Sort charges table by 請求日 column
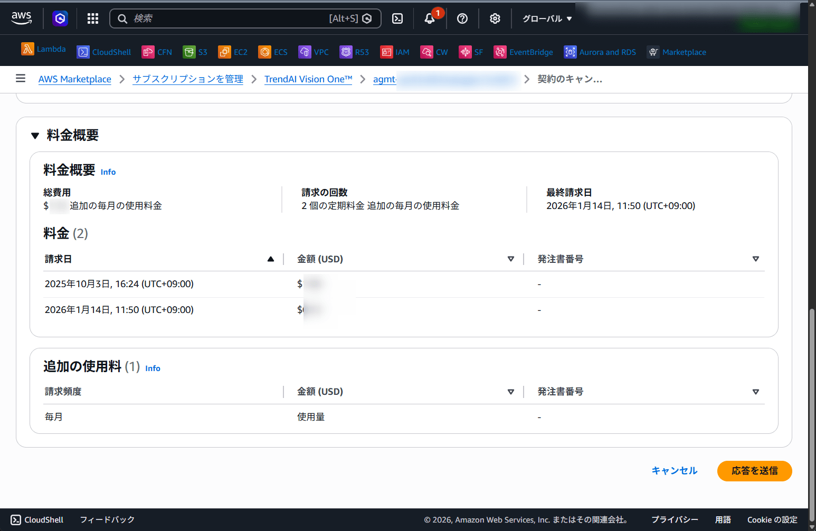The image size is (816, 531). click(x=270, y=259)
